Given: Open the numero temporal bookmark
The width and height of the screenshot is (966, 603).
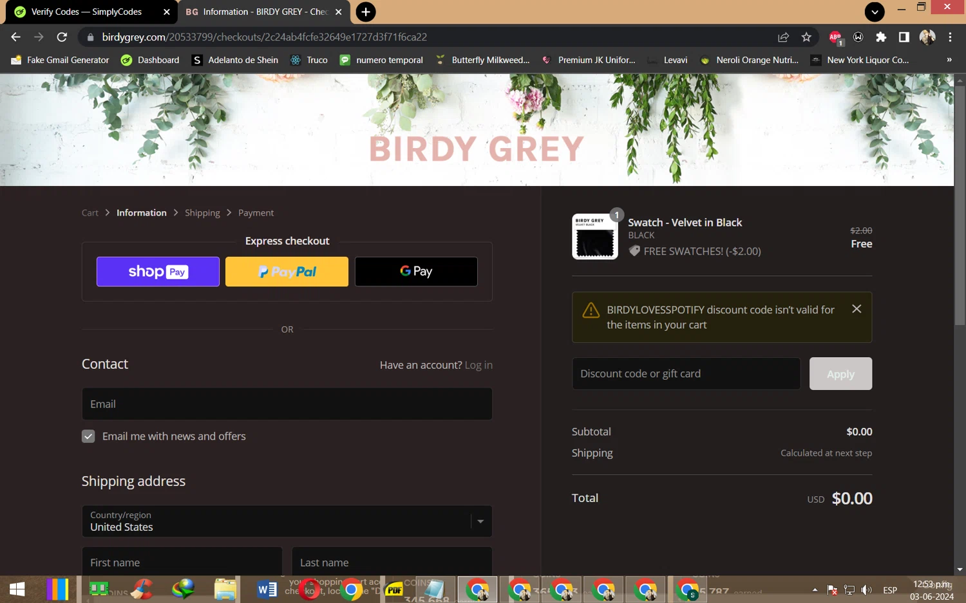Looking at the screenshot, I should coord(381,60).
